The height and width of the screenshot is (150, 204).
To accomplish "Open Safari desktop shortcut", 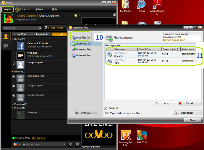I will tap(142, 6).
